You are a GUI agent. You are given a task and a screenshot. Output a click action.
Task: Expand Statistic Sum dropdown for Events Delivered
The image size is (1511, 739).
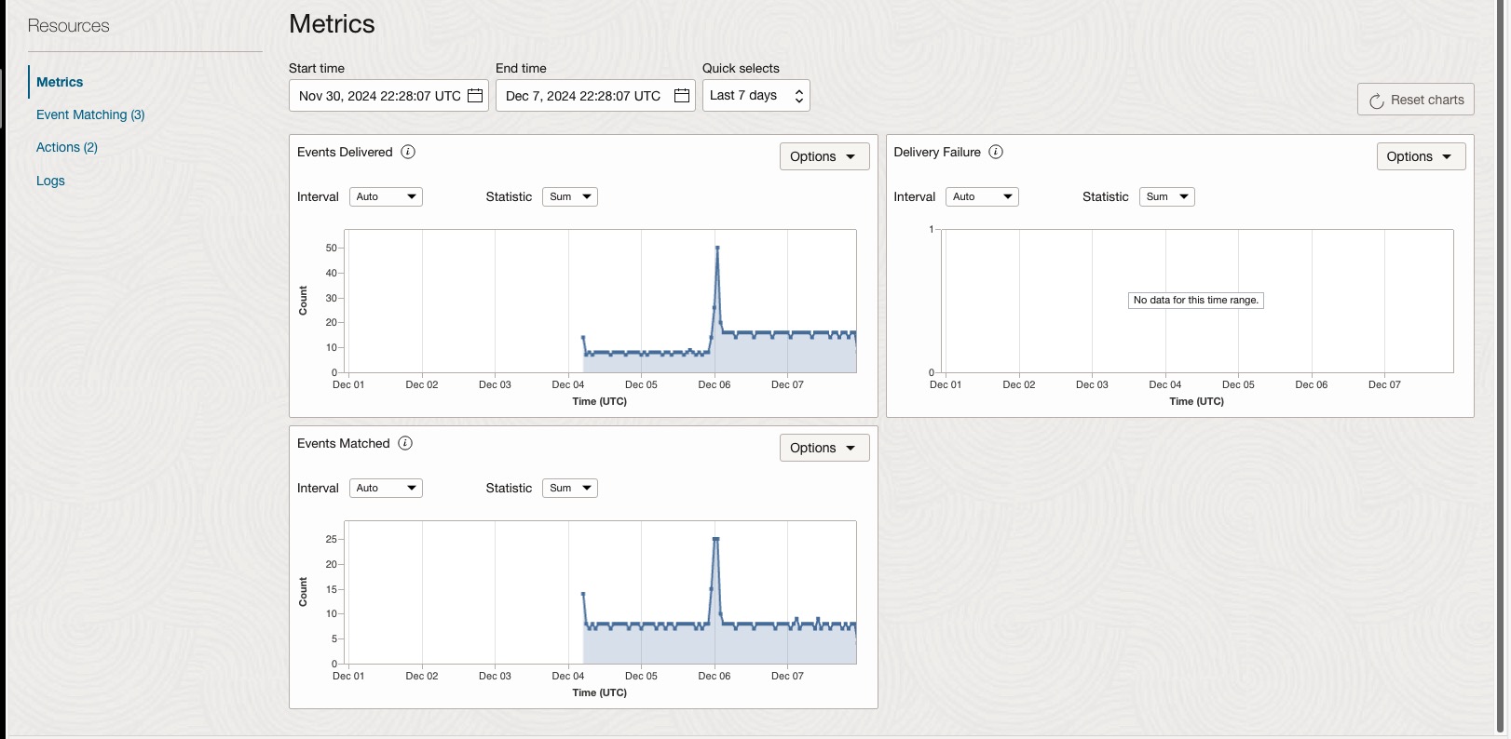pos(570,196)
